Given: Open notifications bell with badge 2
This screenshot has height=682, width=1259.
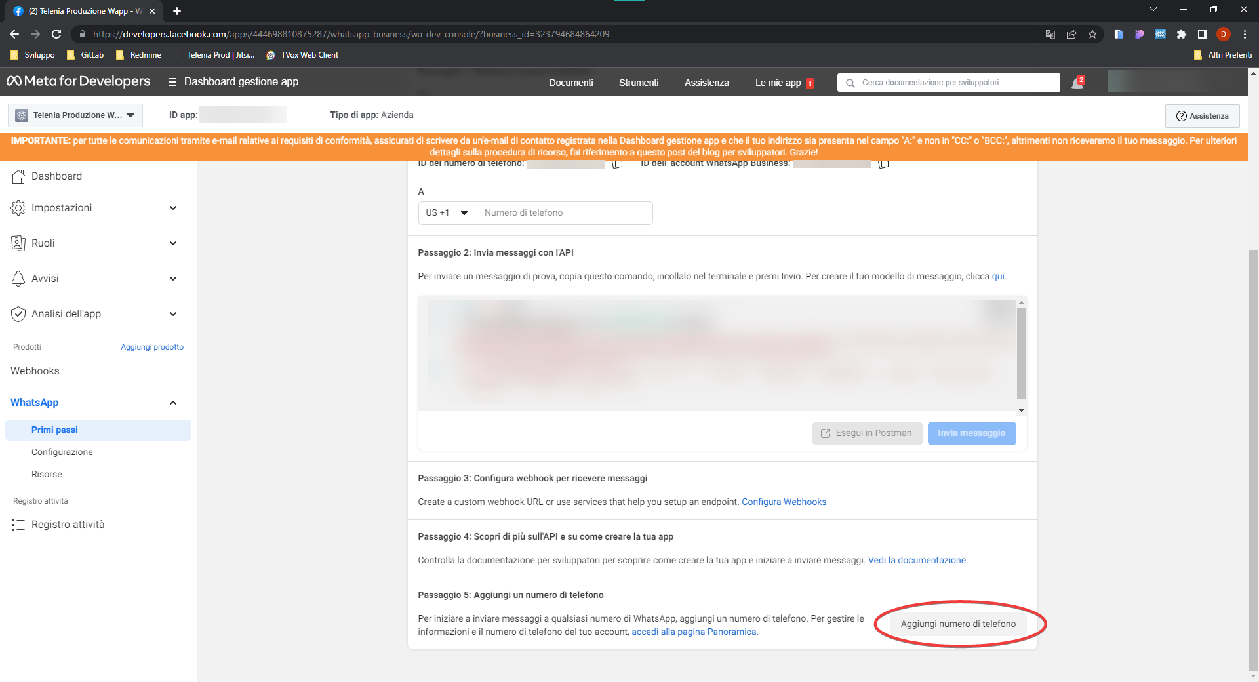Looking at the screenshot, I should pos(1077,82).
